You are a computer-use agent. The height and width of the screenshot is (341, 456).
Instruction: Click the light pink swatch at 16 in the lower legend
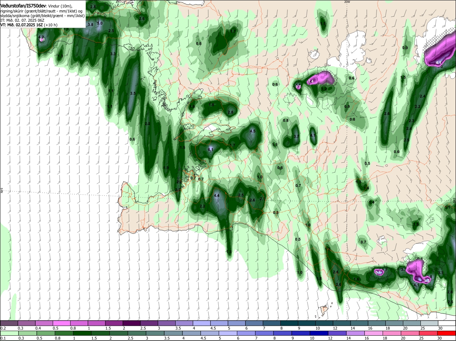pos(374,333)
